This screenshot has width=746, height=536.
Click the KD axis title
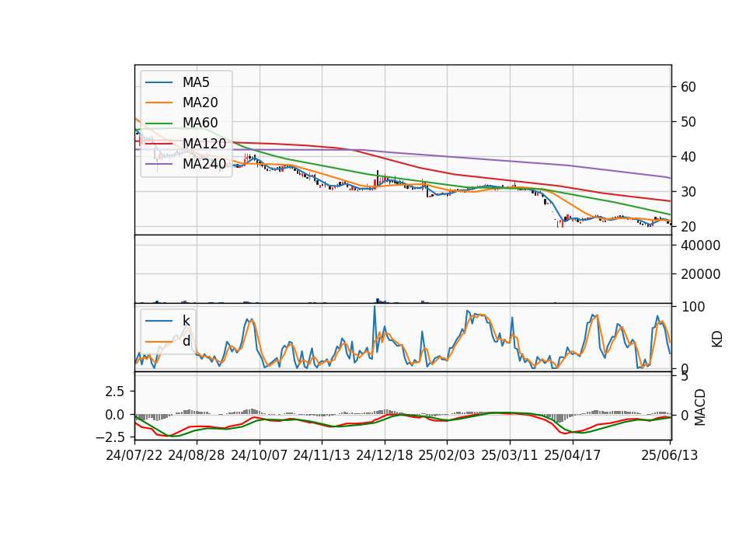(717, 339)
